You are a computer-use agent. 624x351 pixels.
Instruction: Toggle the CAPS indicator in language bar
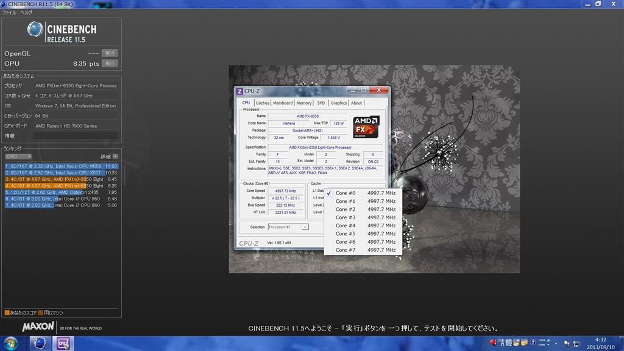click(541, 341)
